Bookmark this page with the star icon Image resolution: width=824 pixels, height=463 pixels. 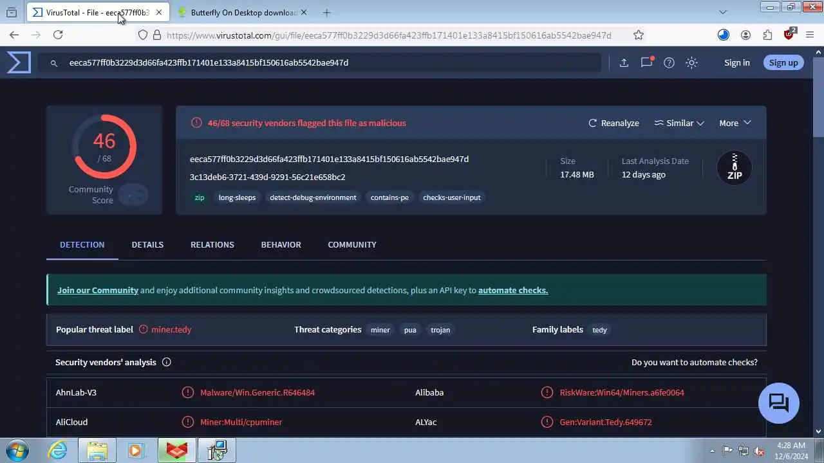pyautogui.click(x=639, y=35)
